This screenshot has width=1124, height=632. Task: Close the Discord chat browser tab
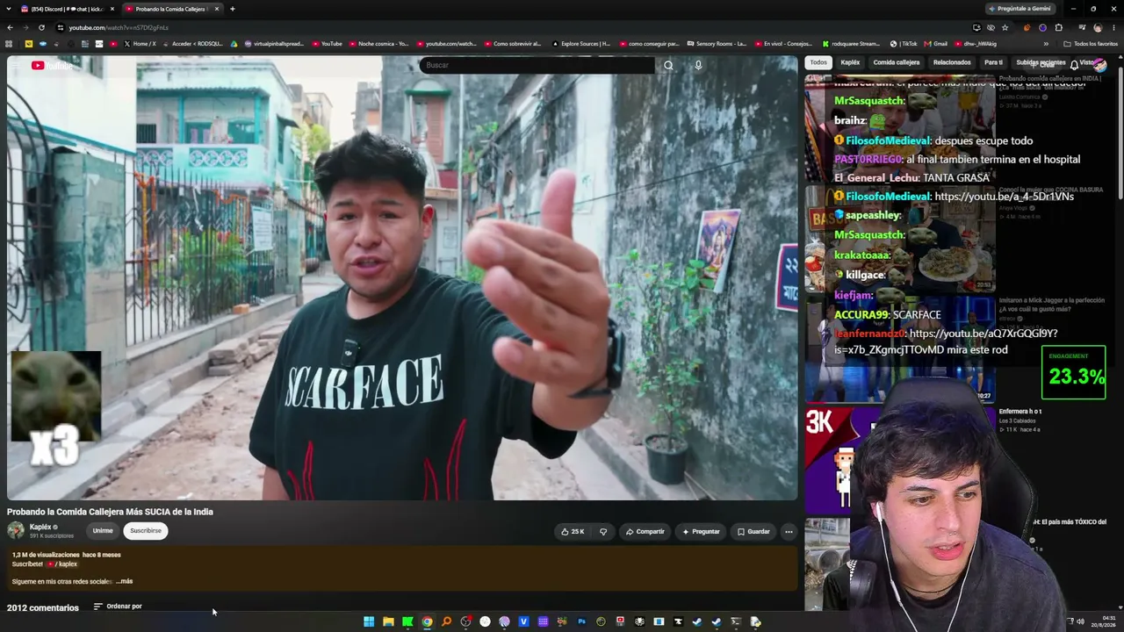pos(112,9)
